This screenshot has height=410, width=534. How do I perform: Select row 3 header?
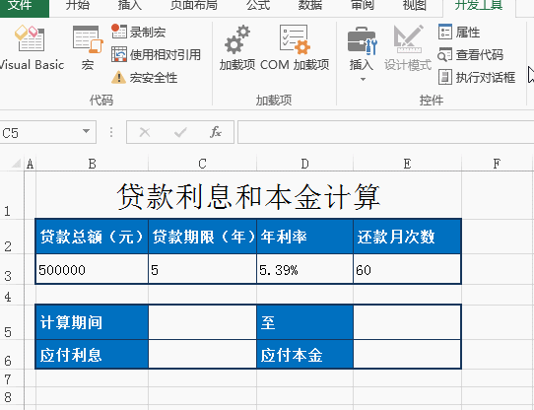point(12,269)
